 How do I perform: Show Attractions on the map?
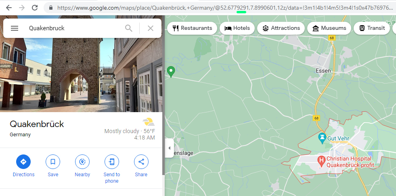281,28
